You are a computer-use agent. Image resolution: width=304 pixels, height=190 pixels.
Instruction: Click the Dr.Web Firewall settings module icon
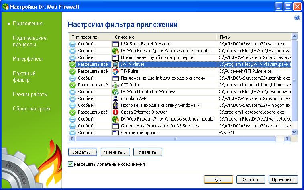click(x=116, y=119)
